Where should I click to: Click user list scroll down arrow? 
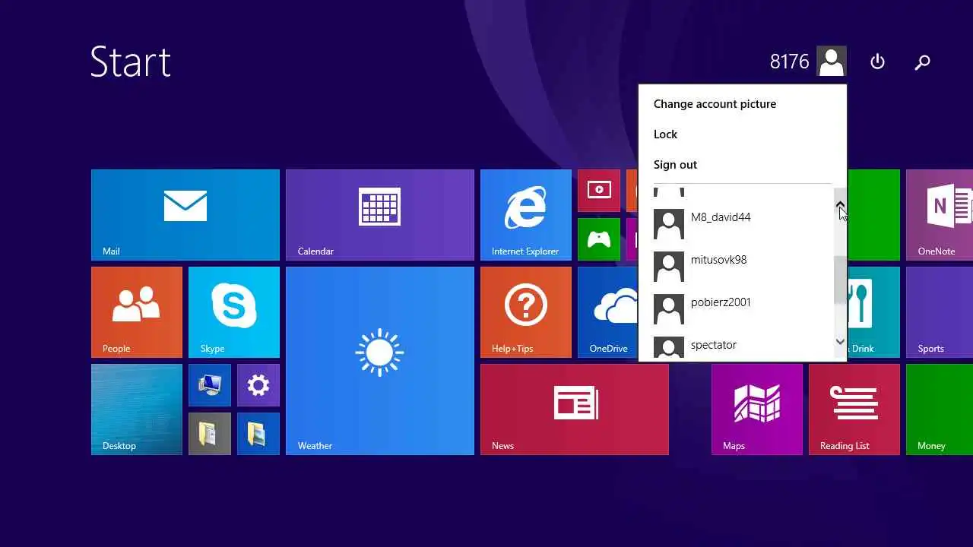(x=840, y=342)
